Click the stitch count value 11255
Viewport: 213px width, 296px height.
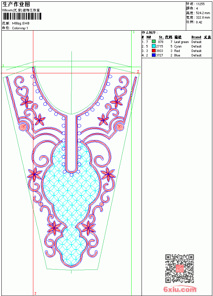(x=200, y=4)
